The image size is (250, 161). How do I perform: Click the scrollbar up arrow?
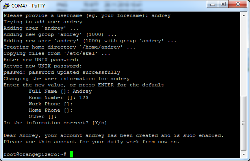(x=244, y=15)
